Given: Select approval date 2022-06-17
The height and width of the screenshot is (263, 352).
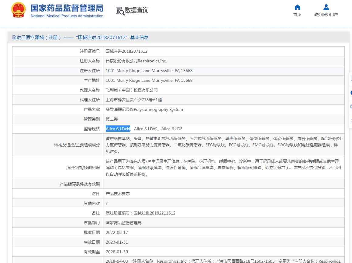Looking at the screenshot, I should pyautogui.click(x=117, y=233).
